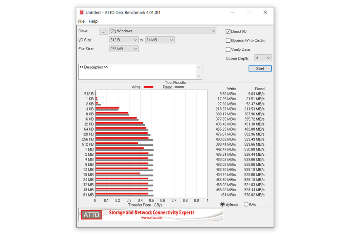Minimize the ATTO Disk Benchmark window
This screenshot has height=236, width=360.
(x=232, y=12)
